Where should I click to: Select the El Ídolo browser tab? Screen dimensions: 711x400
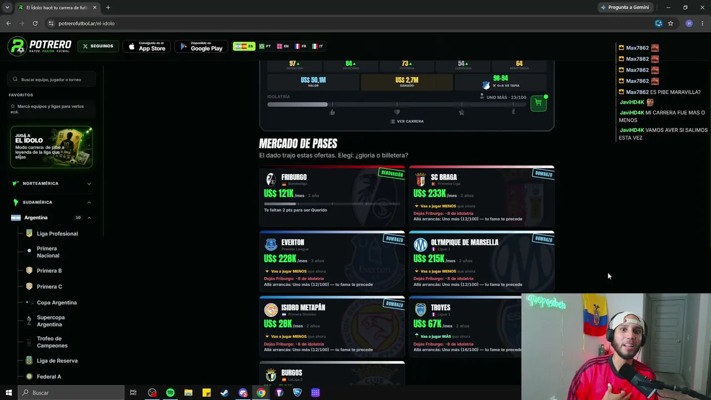pos(57,8)
